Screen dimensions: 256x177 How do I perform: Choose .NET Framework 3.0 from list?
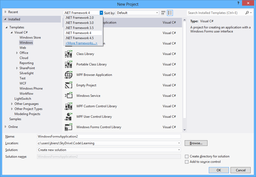click(x=83, y=23)
